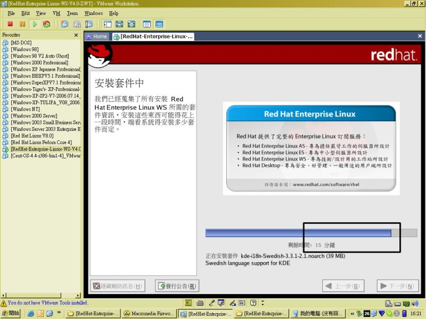Close the current VM tab
This screenshot has width=426, height=319.
pyautogui.click(x=420, y=36)
